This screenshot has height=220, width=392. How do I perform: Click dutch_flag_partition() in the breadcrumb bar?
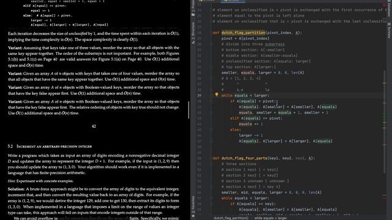231,218
